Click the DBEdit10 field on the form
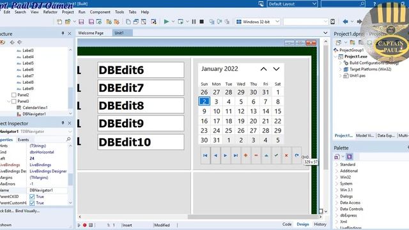The height and width of the screenshot is (230, 409). point(141,142)
